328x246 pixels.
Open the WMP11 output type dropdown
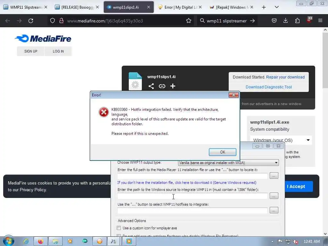point(228,163)
